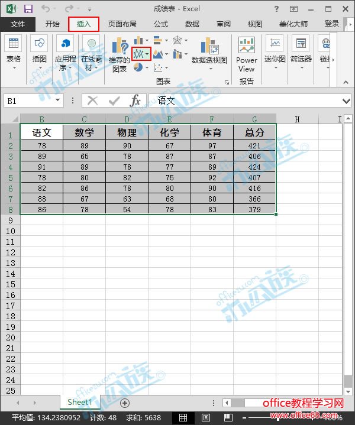The image size is (355, 425).
Task: Open 迷你图 sparklines group
Action: point(275,52)
